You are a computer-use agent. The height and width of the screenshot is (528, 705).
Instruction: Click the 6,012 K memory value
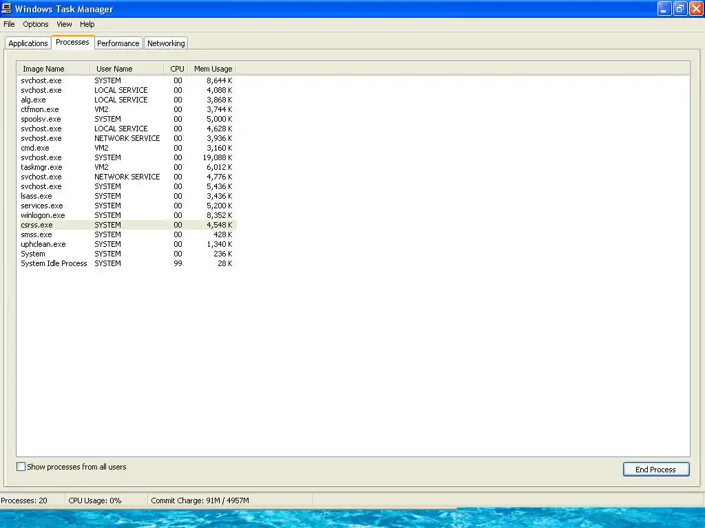click(220, 167)
